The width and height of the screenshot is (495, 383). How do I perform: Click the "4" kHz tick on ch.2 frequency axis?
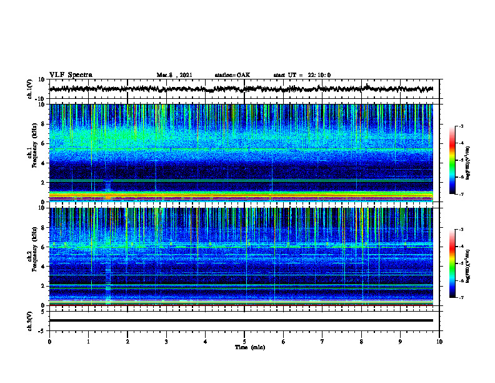click(44, 267)
